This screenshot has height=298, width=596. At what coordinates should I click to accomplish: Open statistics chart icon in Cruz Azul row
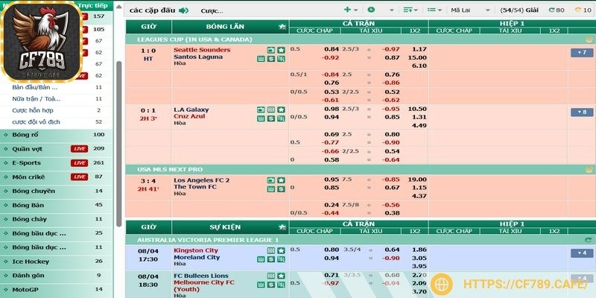coord(261,118)
